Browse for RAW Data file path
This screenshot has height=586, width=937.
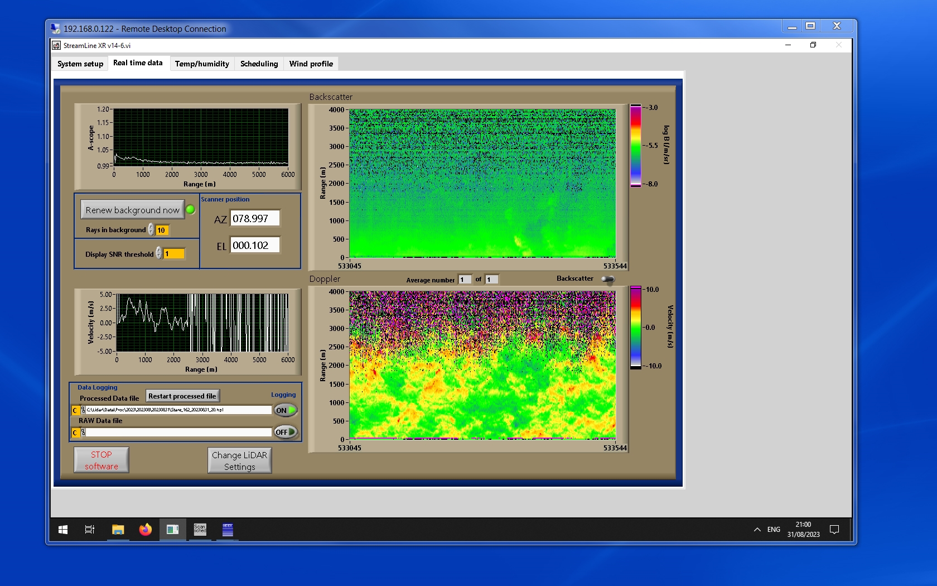83,433
